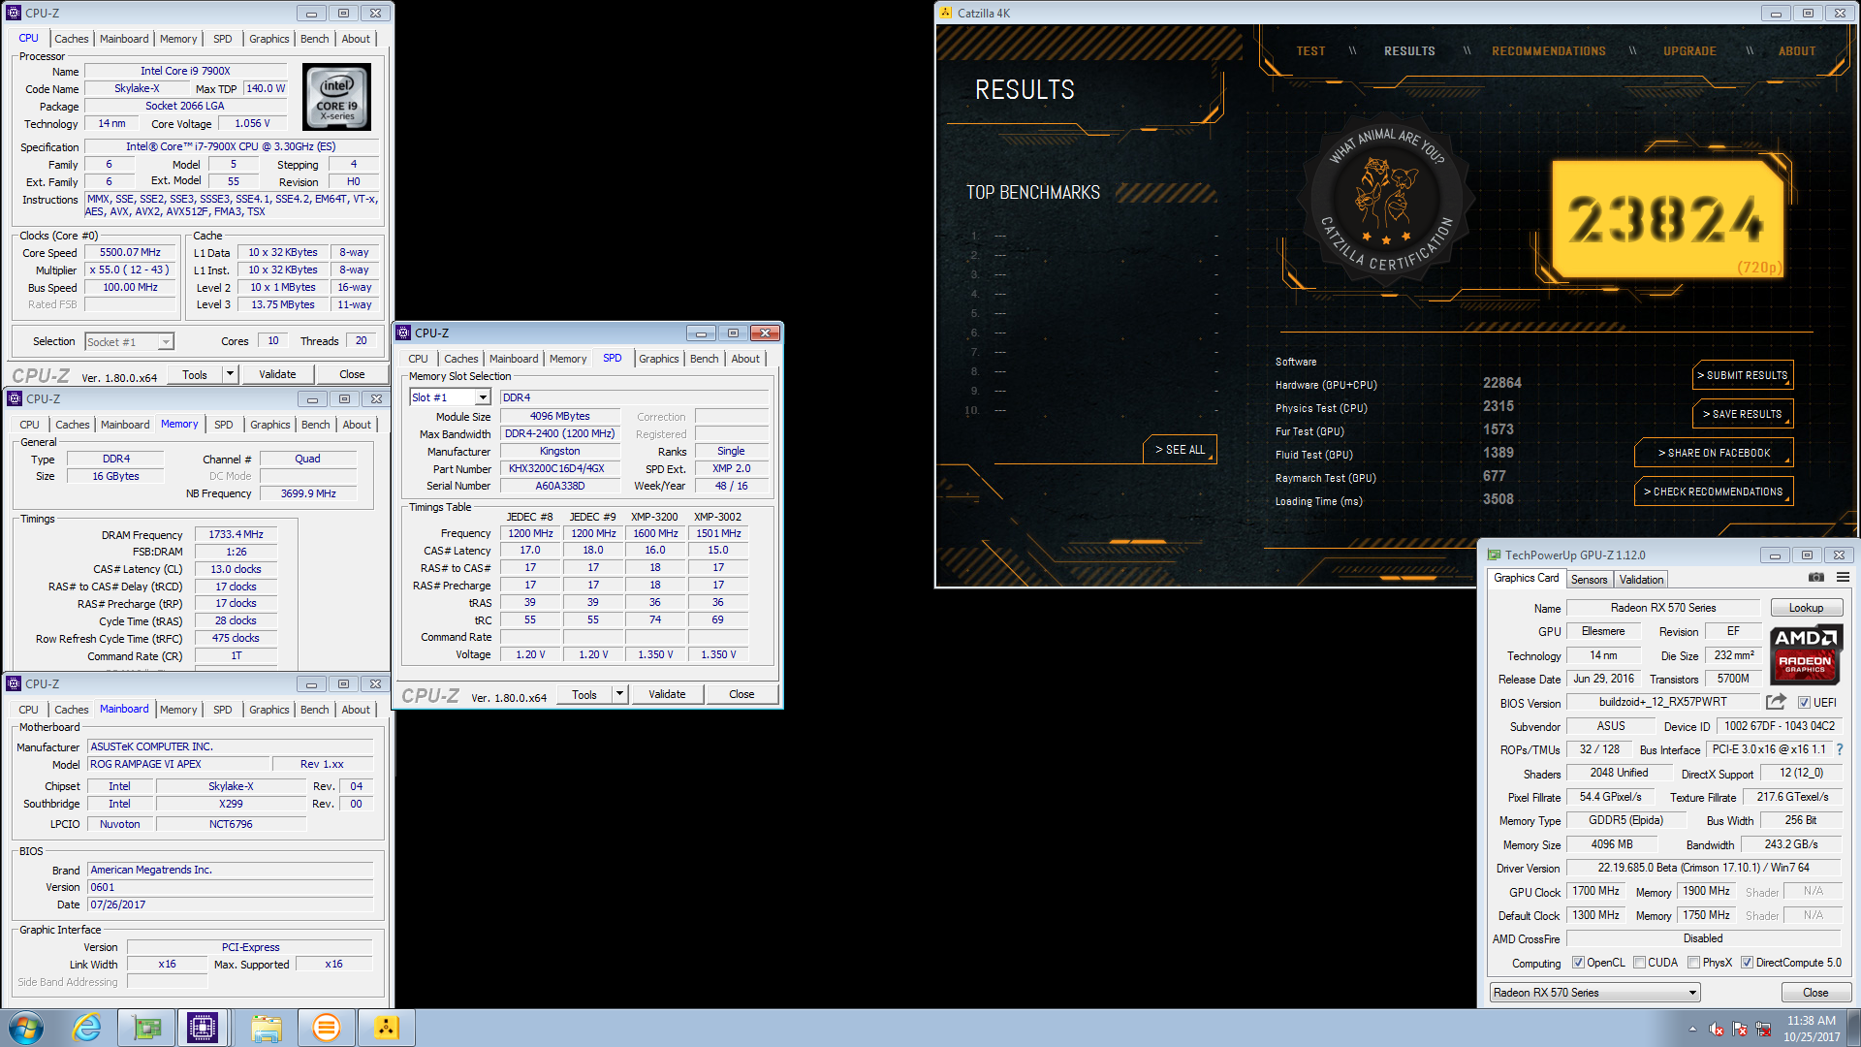This screenshot has height=1047, width=1861.
Task: Switch to Sensors tab in GPU-Z
Action: point(1589,579)
